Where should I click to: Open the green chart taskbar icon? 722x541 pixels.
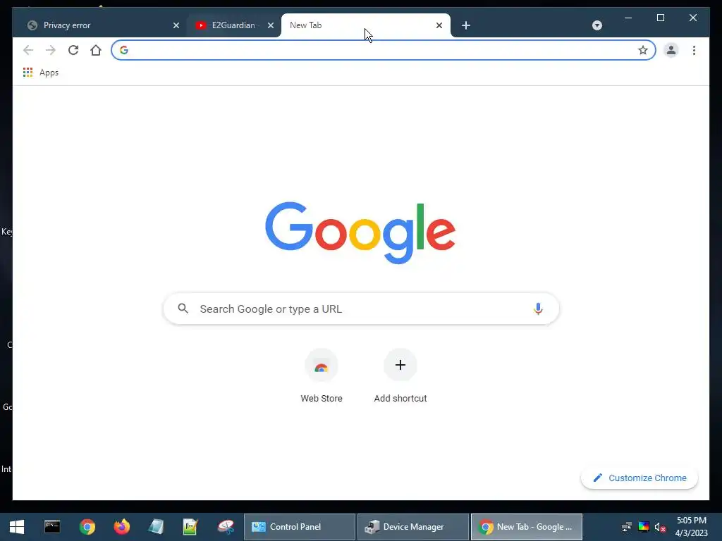tap(190, 527)
